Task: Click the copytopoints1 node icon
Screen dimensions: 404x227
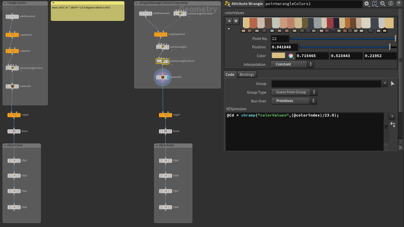Action: pos(161,34)
